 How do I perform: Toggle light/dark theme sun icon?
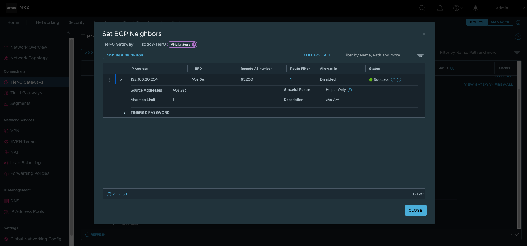coord(475,8)
